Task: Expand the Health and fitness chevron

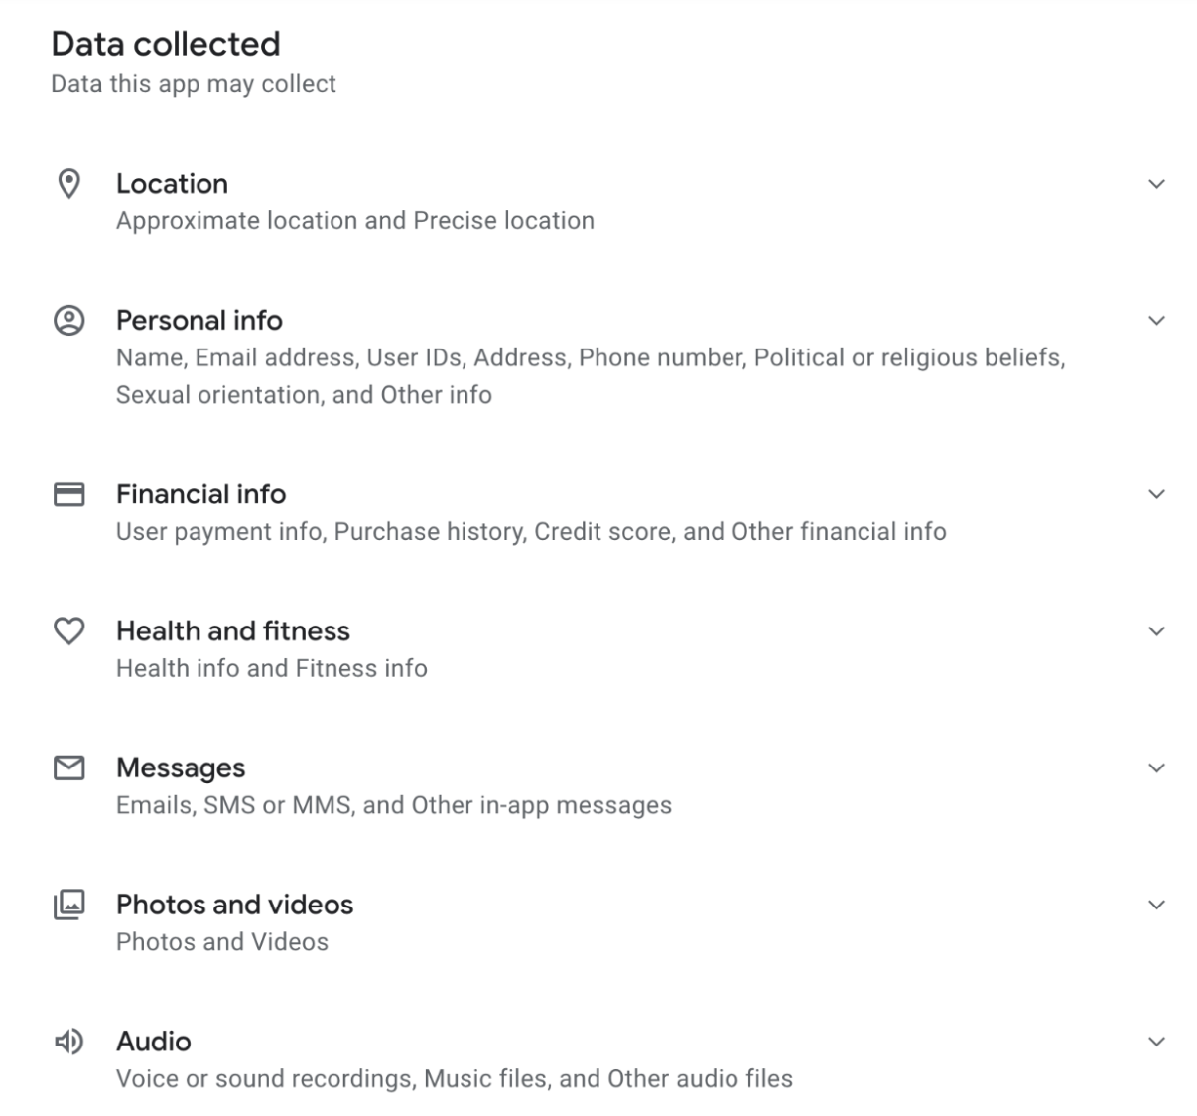Action: [x=1156, y=630]
